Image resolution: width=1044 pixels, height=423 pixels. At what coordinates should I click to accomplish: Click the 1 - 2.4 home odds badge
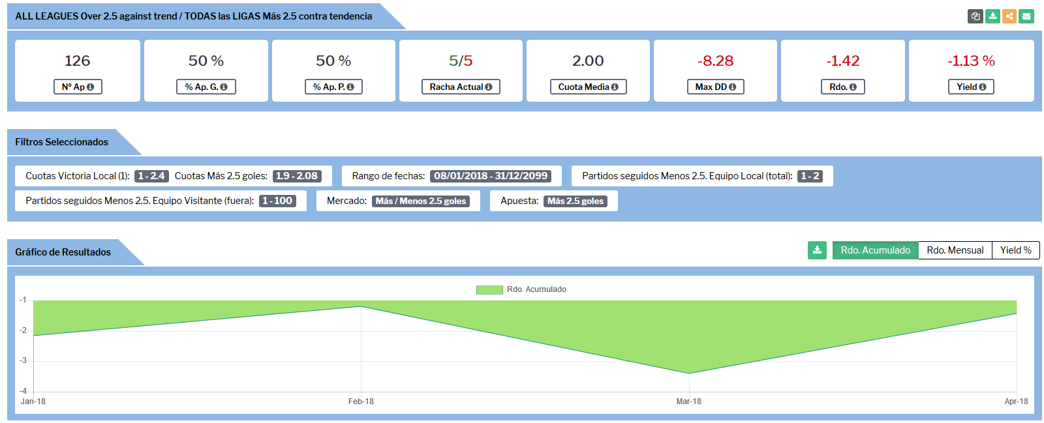tap(151, 176)
